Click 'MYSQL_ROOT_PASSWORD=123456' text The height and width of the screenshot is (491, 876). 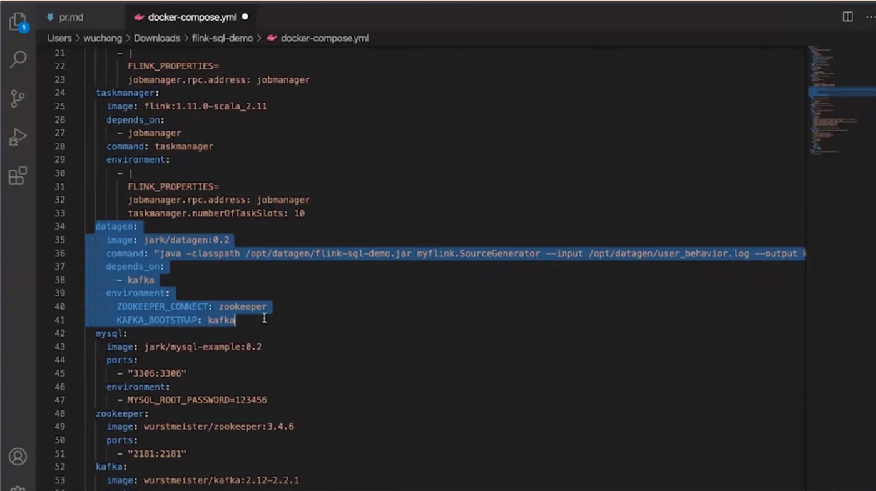point(197,400)
